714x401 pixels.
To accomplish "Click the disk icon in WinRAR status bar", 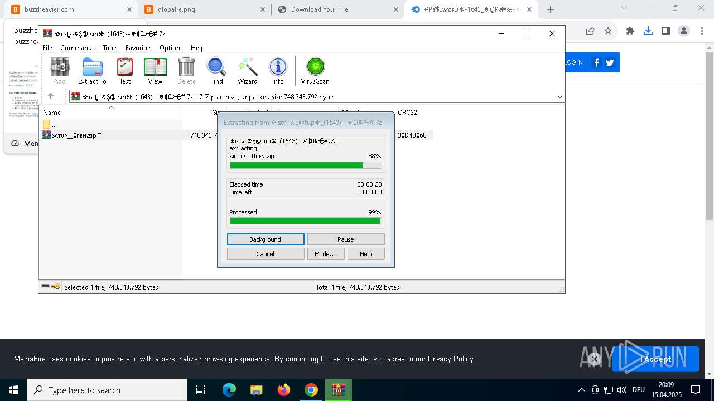I will pyautogui.click(x=45, y=287).
